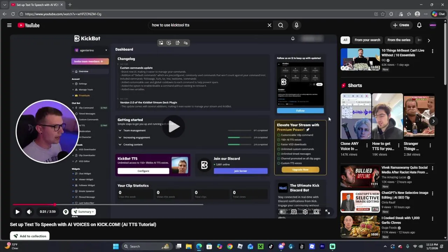Mute the video volume
Screen dimensions: 448x252
pyautogui.click(x=29, y=212)
